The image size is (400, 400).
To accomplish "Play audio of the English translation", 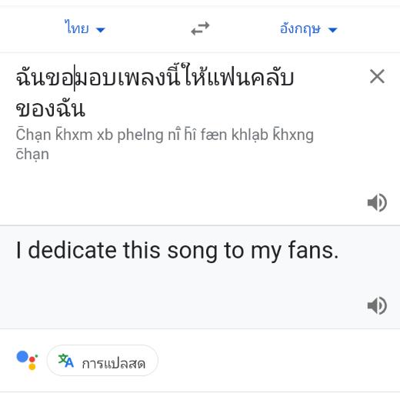I will [x=377, y=305].
